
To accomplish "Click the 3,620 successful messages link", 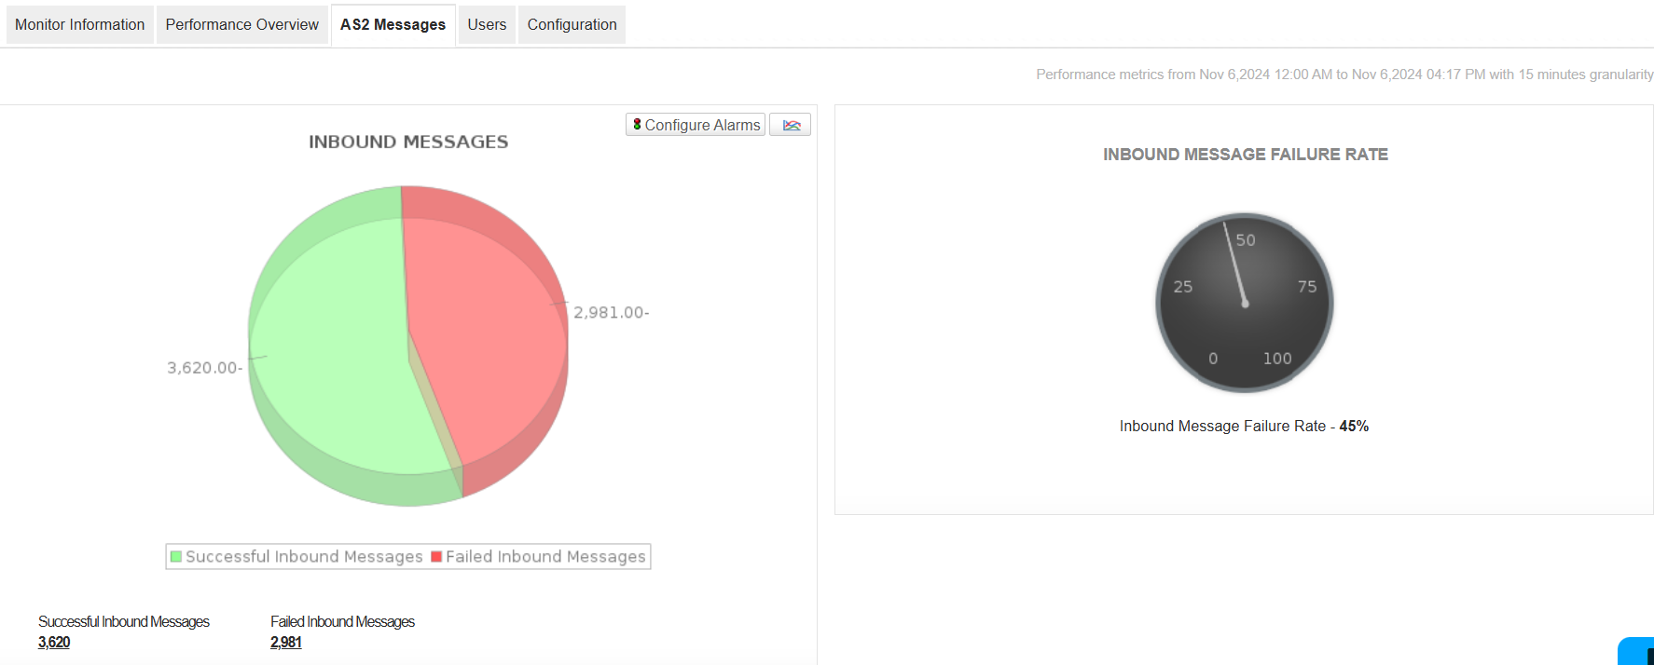I will [x=54, y=642].
